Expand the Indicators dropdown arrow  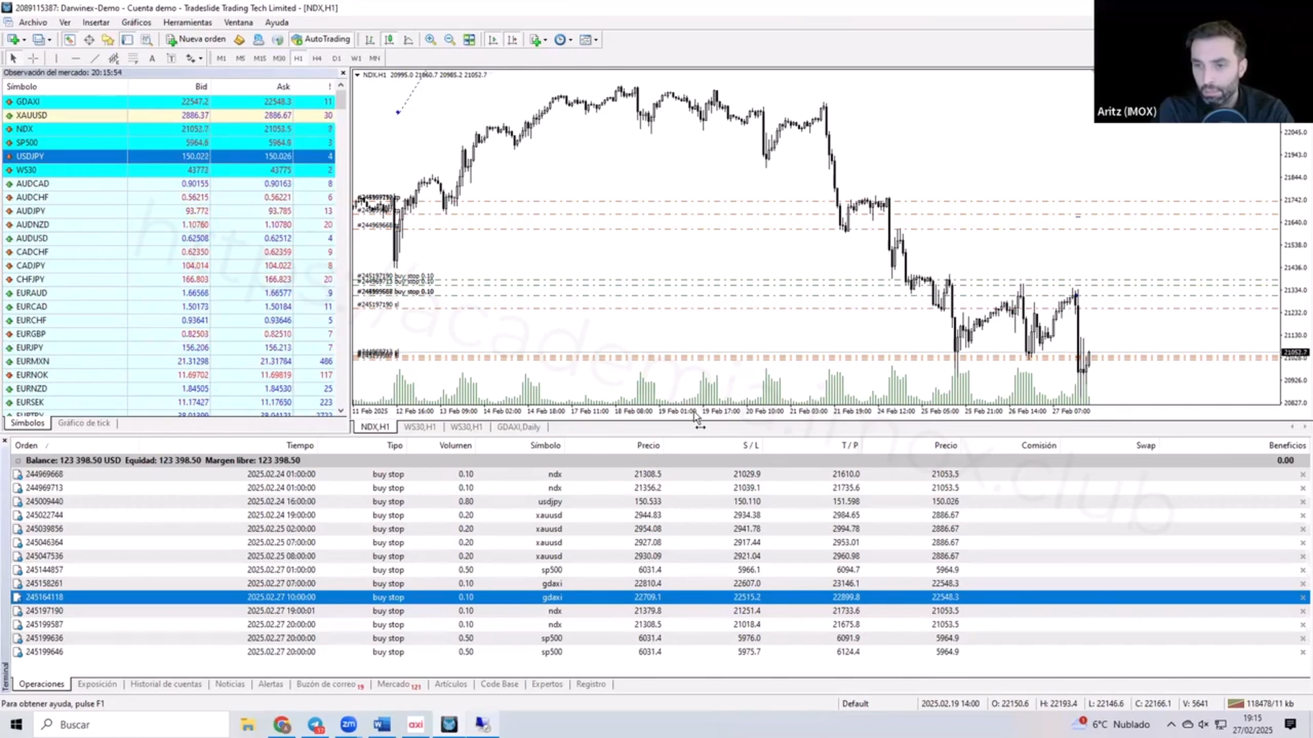click(x=545, y=40)
